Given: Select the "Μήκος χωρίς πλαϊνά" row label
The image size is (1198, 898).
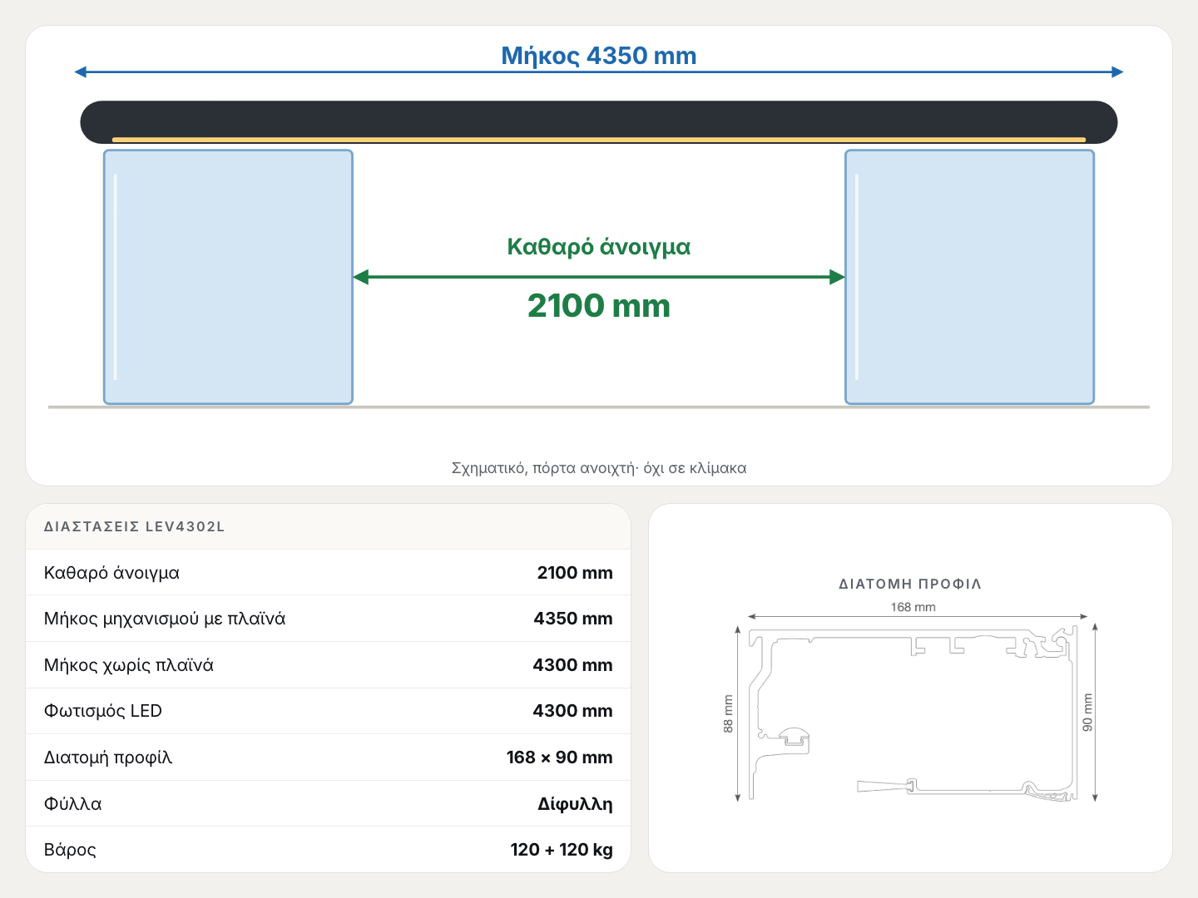Looking at the screenshot, I should [x=129, y=665].
